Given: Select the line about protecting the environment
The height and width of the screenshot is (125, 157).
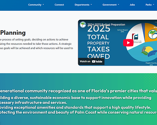Looking at the screenshot, I should (x=78, y=112).
